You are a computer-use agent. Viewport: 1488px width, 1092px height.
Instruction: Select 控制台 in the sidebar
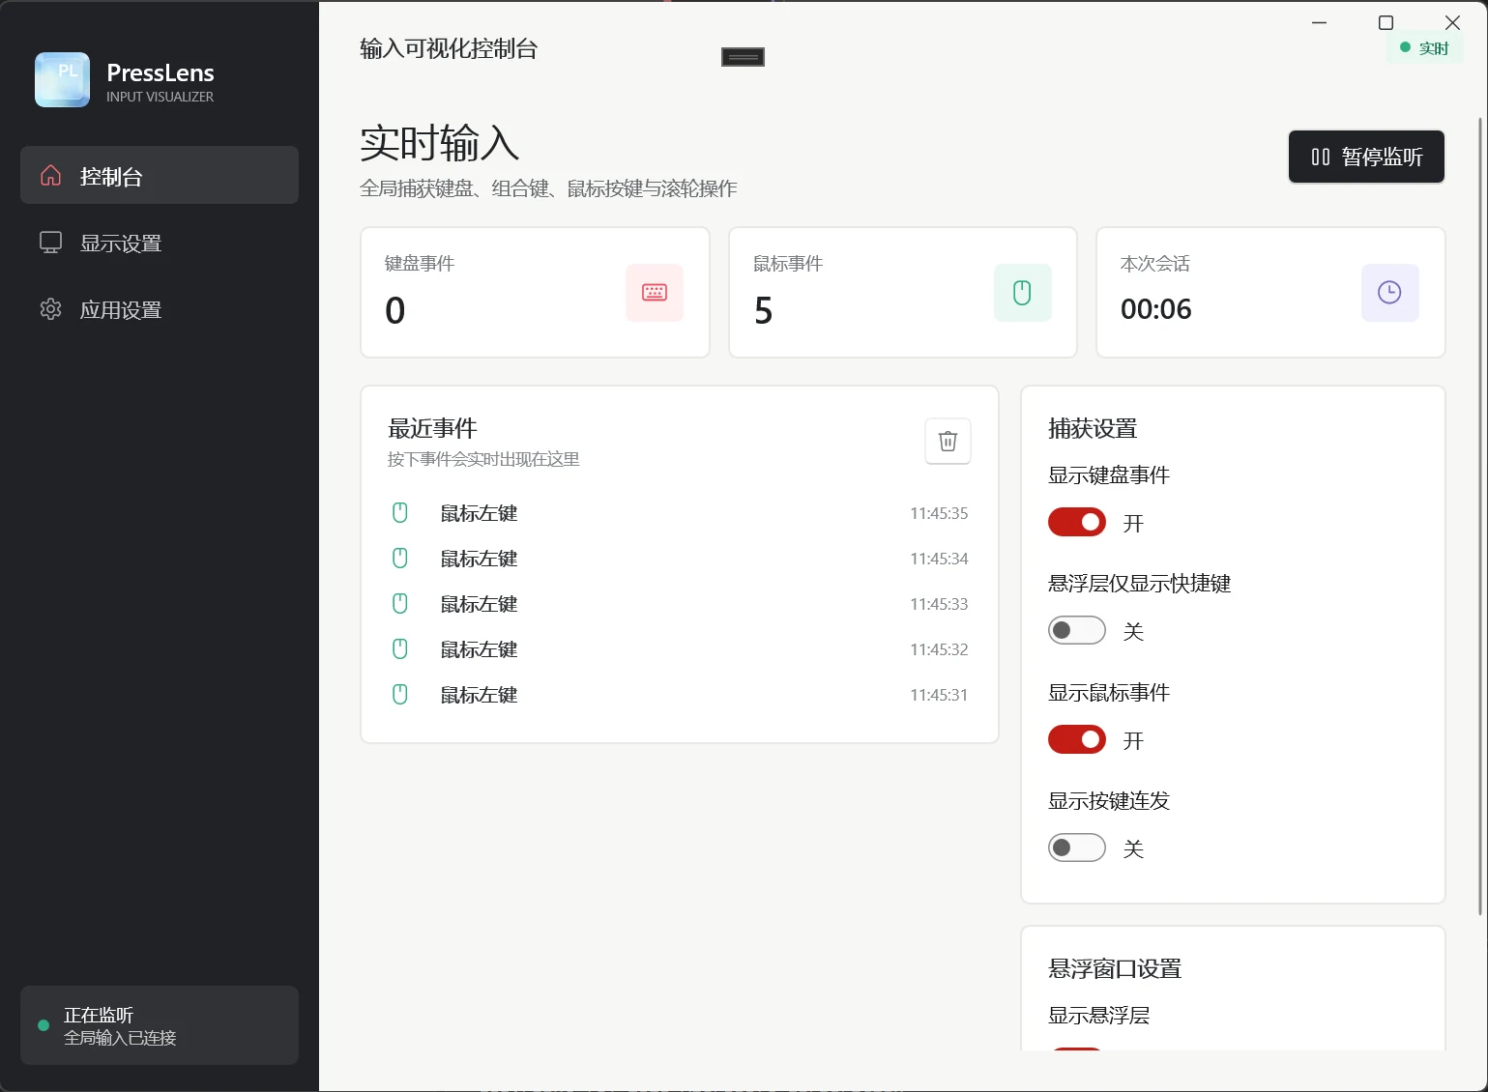(x=160, y=175)
